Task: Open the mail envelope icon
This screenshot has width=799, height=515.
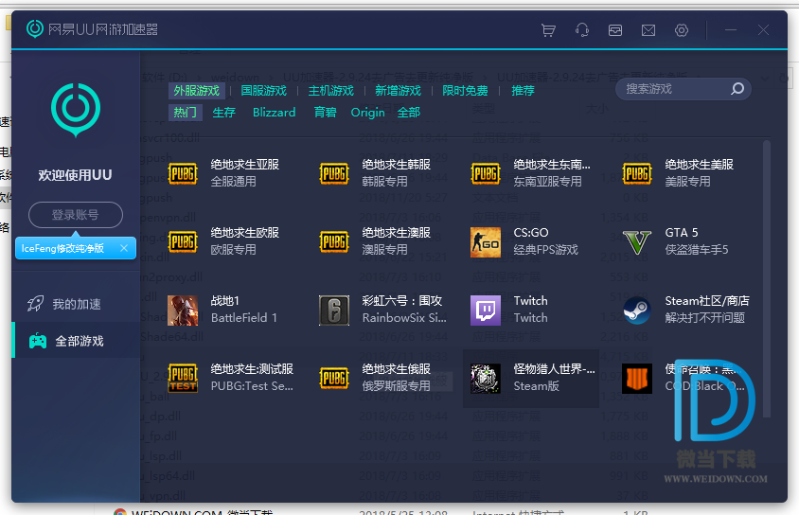Action: coord(648,30)
